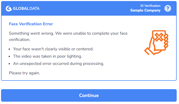Select the Sample Company label
This screenshot has width=179, height=104.
(145, 10)
